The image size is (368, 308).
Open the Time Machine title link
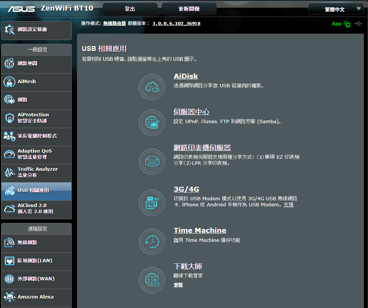[x=200, y=230]
